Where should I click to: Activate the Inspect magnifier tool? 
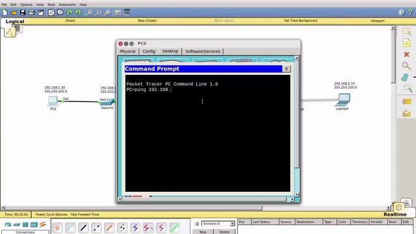coord(406,66)
